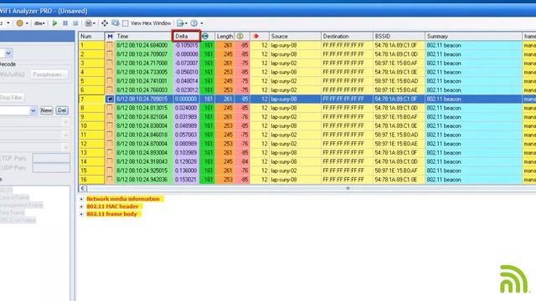The height and width of the screenshot is (301, 536).
Task: Click the printer icon in the toolbar
Action: [88, 23]
